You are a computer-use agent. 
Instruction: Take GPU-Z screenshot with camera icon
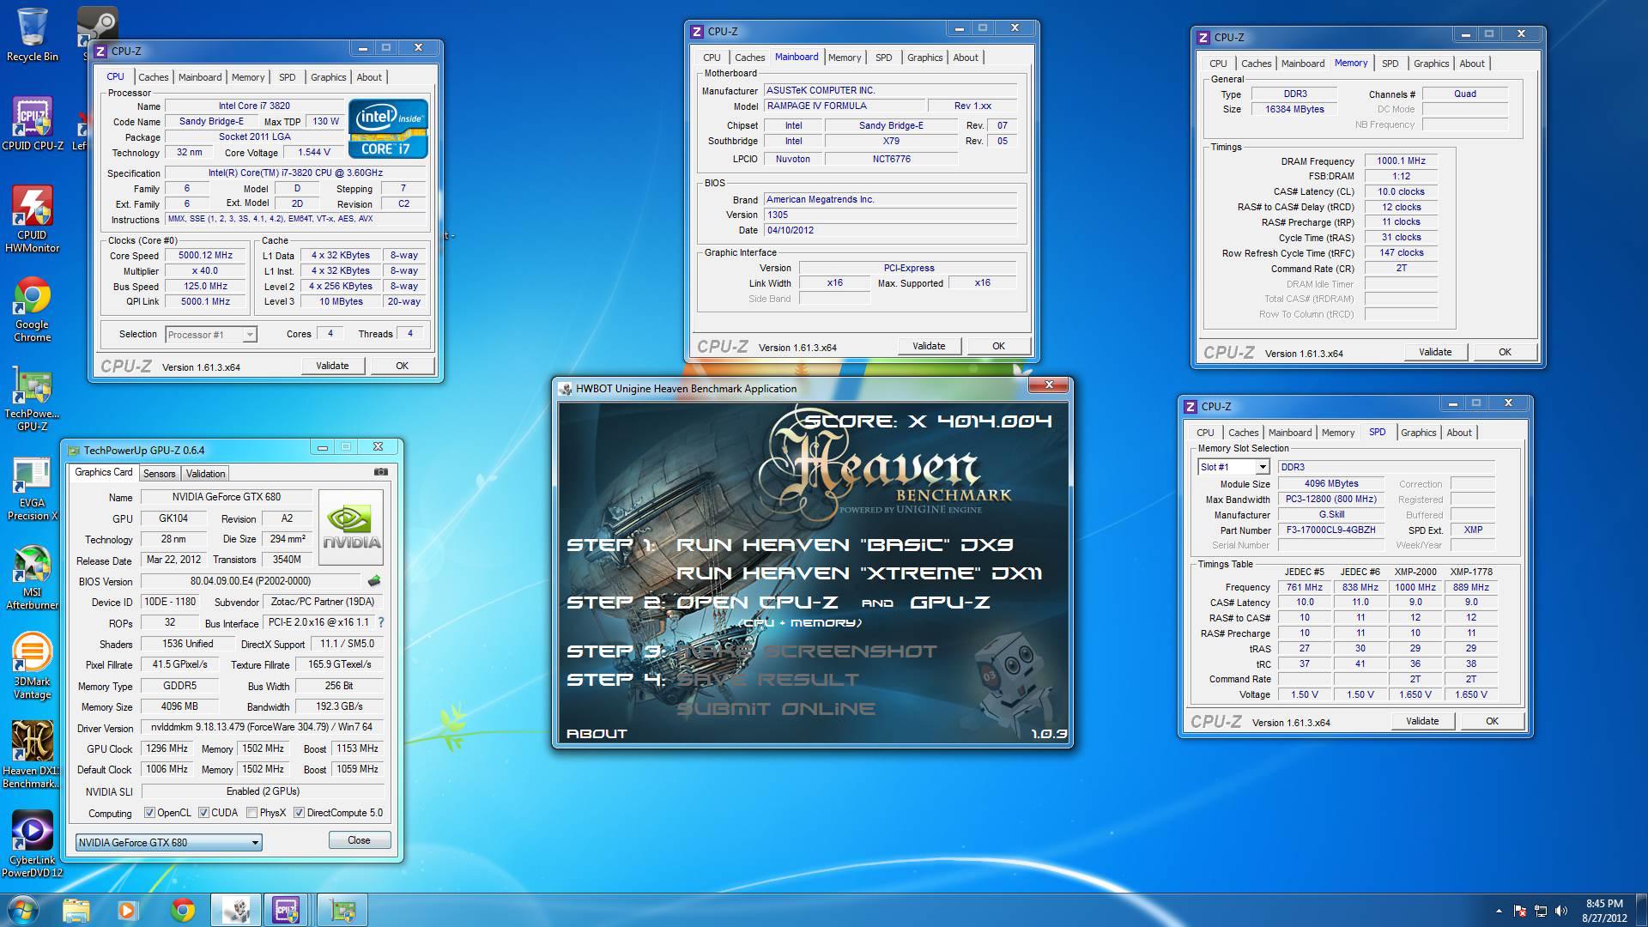coord(381,472)
